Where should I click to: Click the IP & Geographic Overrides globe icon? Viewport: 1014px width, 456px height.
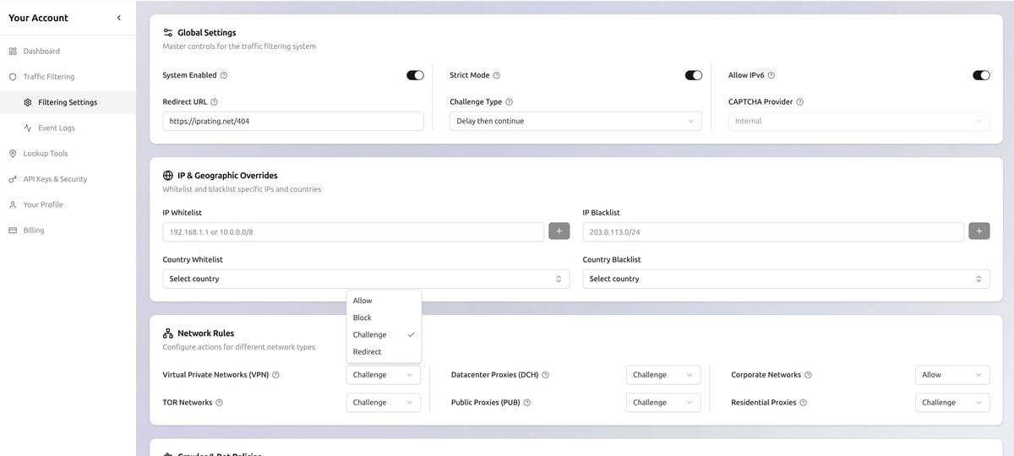pyautogui.click(x=167, y=176)
